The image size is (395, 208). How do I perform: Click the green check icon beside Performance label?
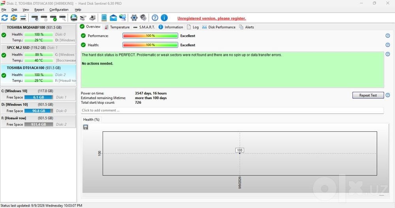coord(83,36)
